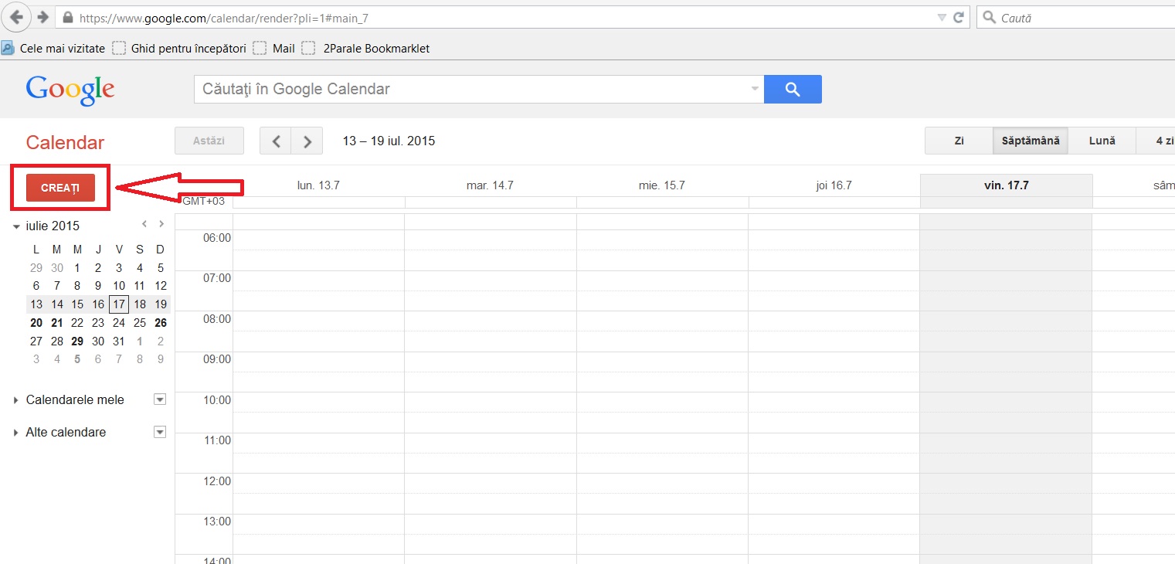Open Cele mai vizitate bookmark
The width and height of the screenshot is (1175, 564).
[53, 48]
